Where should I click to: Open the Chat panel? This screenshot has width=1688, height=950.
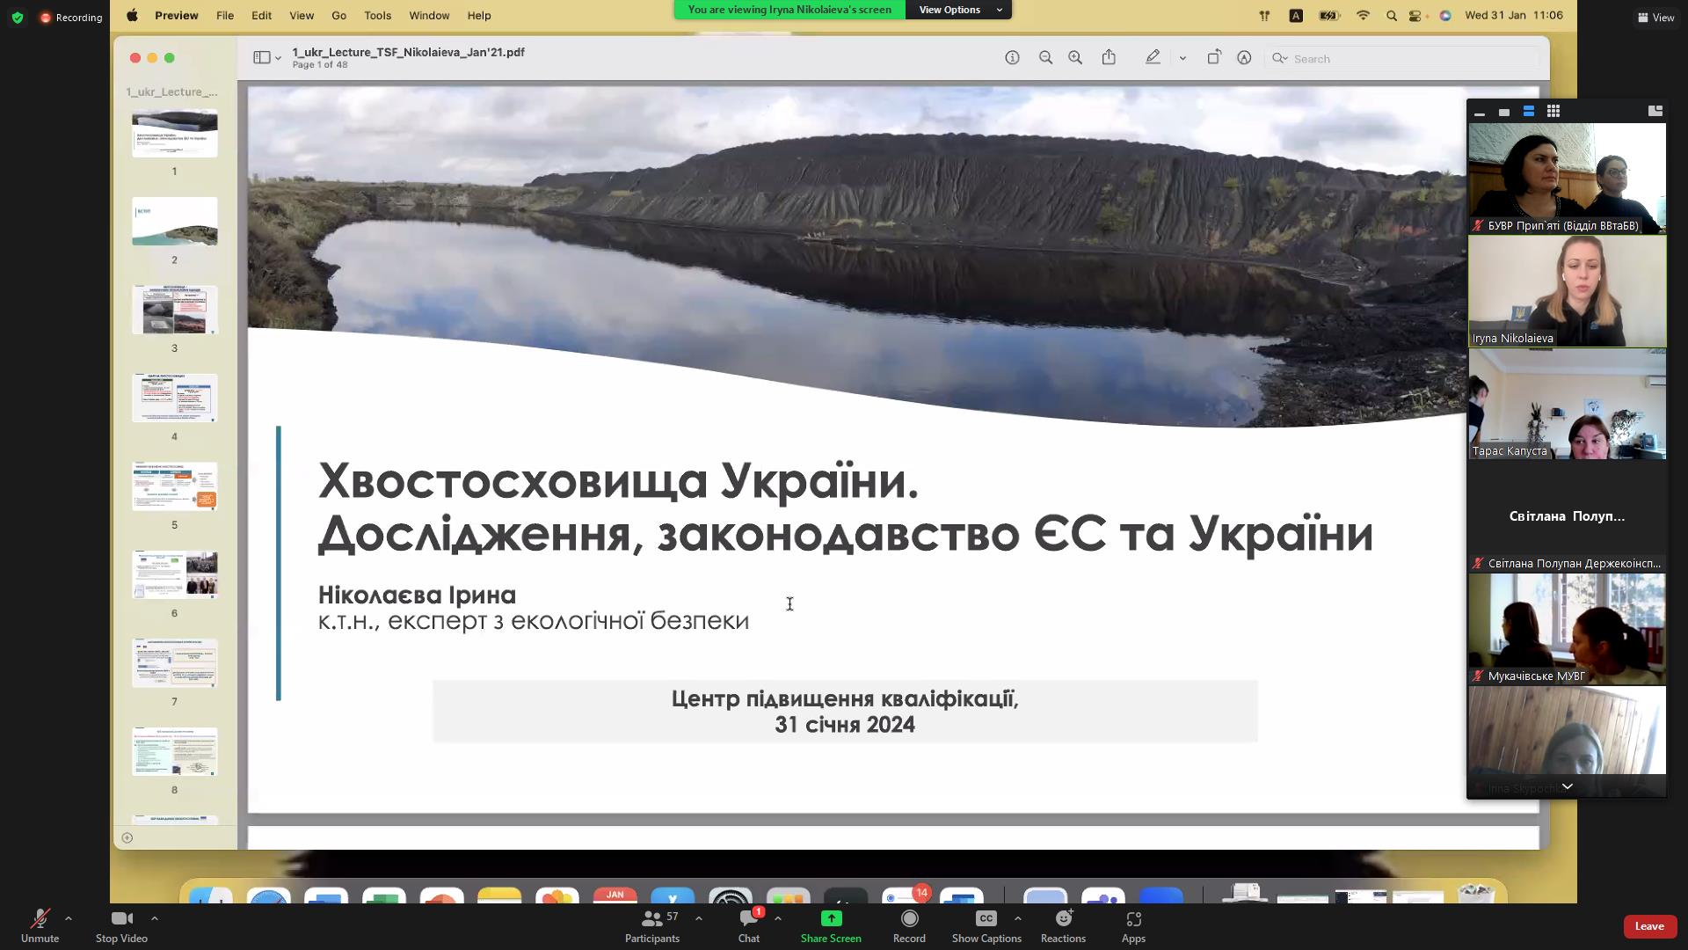(748, 918)
